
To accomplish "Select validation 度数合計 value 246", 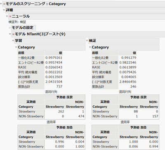I will point(133,87).
